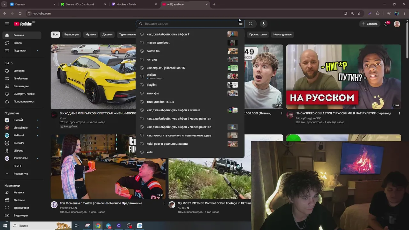The image size is (409, 230).
Task: Select the Музыка filter chip
Action: [x=90, y=34]
